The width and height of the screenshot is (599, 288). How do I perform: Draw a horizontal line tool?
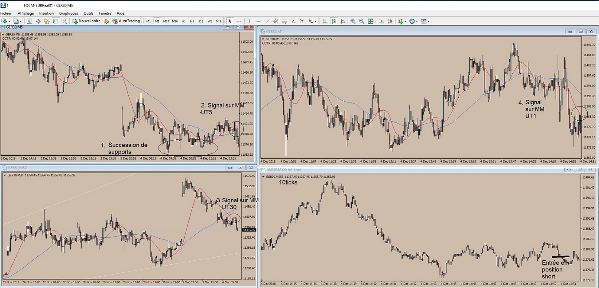coord(259,21)
